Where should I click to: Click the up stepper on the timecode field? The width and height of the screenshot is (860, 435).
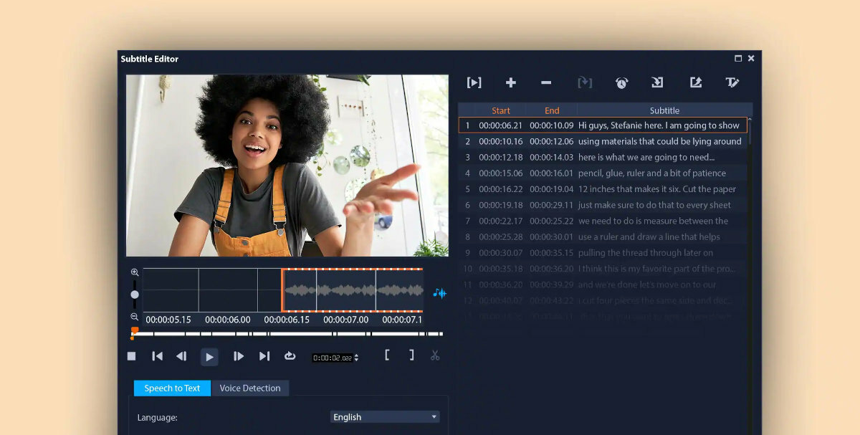click(356, 353)
